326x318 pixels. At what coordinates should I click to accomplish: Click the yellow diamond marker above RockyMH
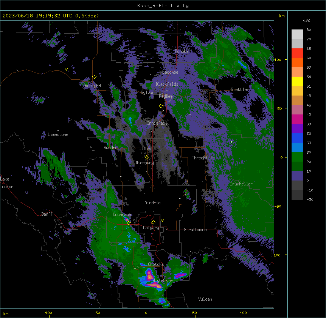pyautogui.click(x=94, y=77)
